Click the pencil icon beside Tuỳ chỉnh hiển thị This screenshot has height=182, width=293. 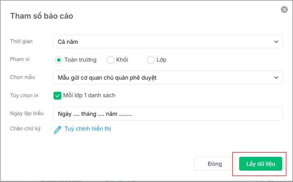click(x=58, y=129)
